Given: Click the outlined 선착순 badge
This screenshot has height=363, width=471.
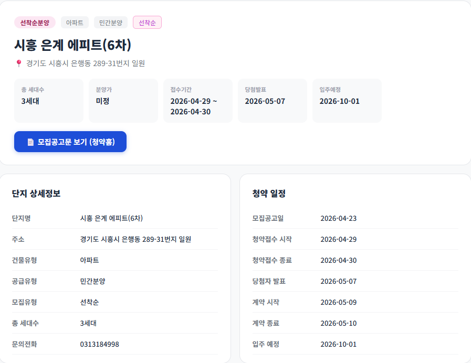Looking at the screenshot, I should click(x=147, y=23).
